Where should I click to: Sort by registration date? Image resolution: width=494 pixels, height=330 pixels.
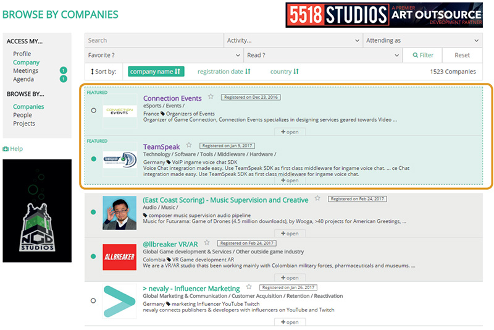[224, 72]
